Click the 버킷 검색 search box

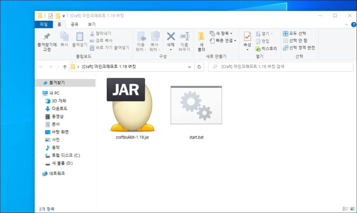281,66
